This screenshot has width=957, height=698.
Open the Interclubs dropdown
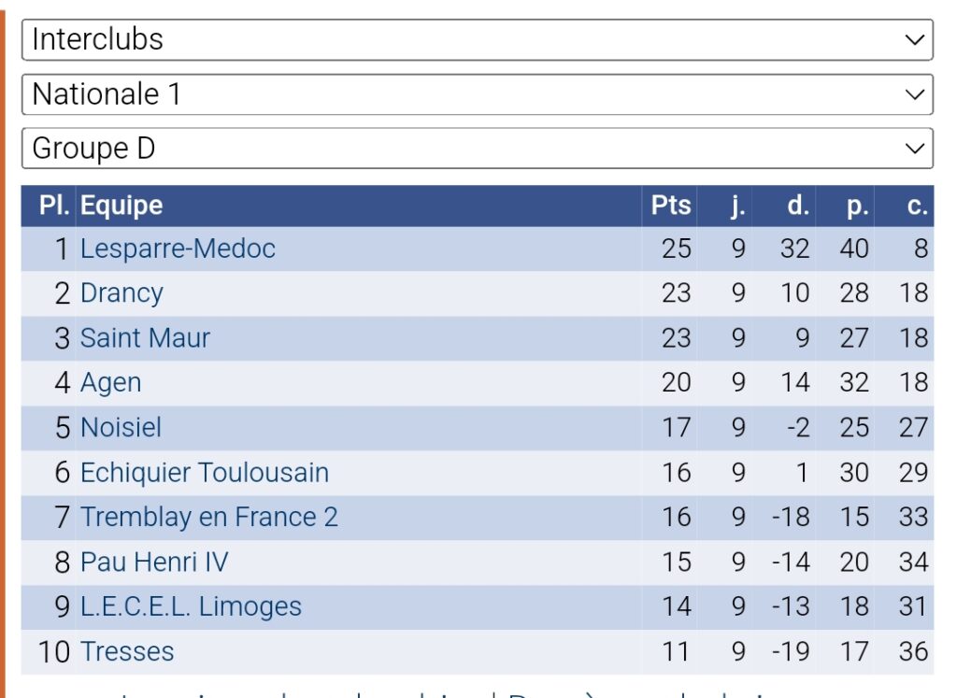click(477, 39)
